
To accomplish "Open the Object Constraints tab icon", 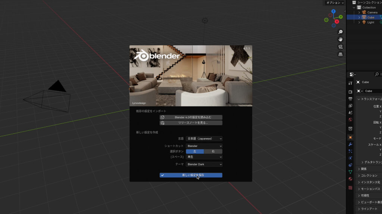I will pos(350,165).
